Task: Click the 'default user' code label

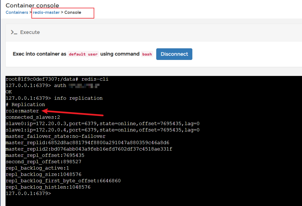Action: (x=83, y=54)
